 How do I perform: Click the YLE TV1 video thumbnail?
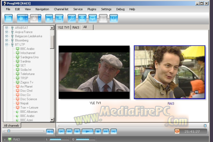[94, 72]
